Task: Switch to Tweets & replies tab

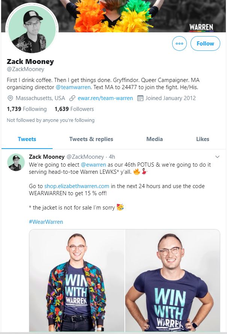Action: (91, 139)
